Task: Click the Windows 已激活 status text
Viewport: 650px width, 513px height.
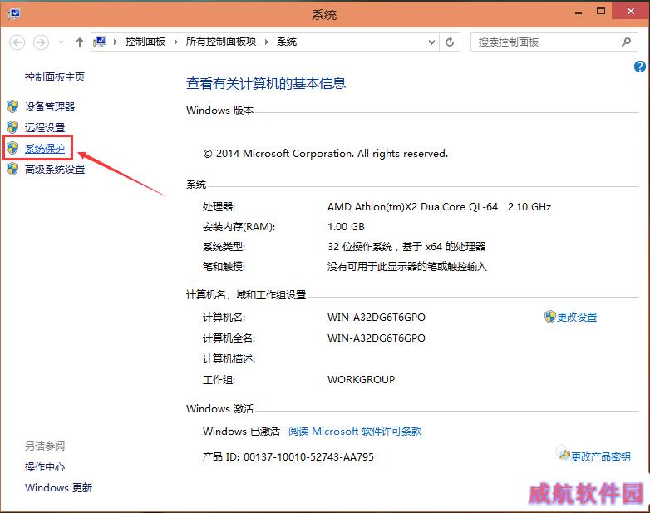Action: [241, 432]
